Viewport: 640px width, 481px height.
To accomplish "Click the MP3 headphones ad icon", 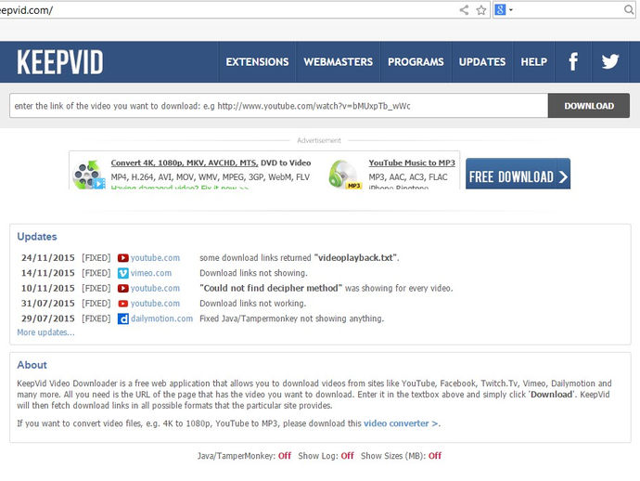I will pyautogui.click(x=345, y=175).
